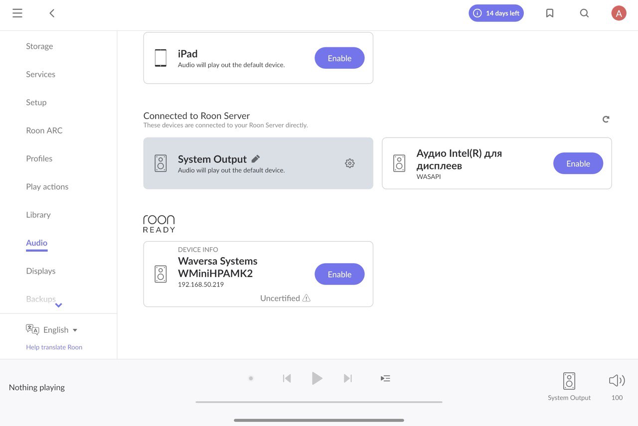Click the 14 days left button

[496, 13]
